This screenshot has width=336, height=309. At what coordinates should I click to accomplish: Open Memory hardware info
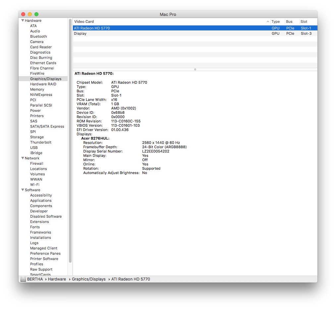pyautogui.click(x=37, y=89)
